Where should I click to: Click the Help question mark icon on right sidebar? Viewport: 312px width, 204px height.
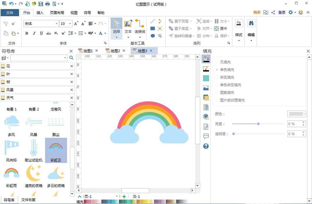pos(206,146)
